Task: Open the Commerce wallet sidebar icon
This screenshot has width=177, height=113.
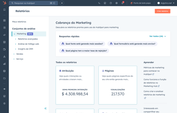Action: click(4, 49)
